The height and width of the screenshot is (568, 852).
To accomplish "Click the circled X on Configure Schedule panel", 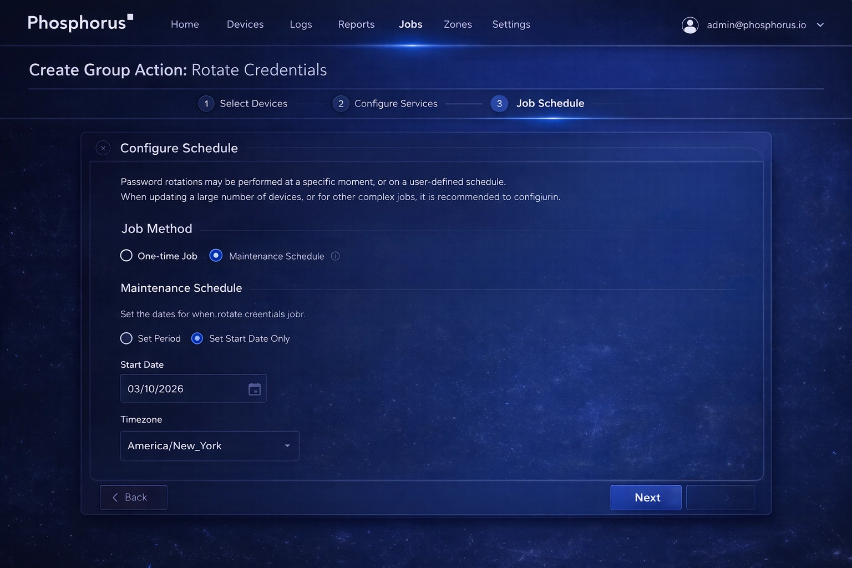I will (x=103, y=148).
